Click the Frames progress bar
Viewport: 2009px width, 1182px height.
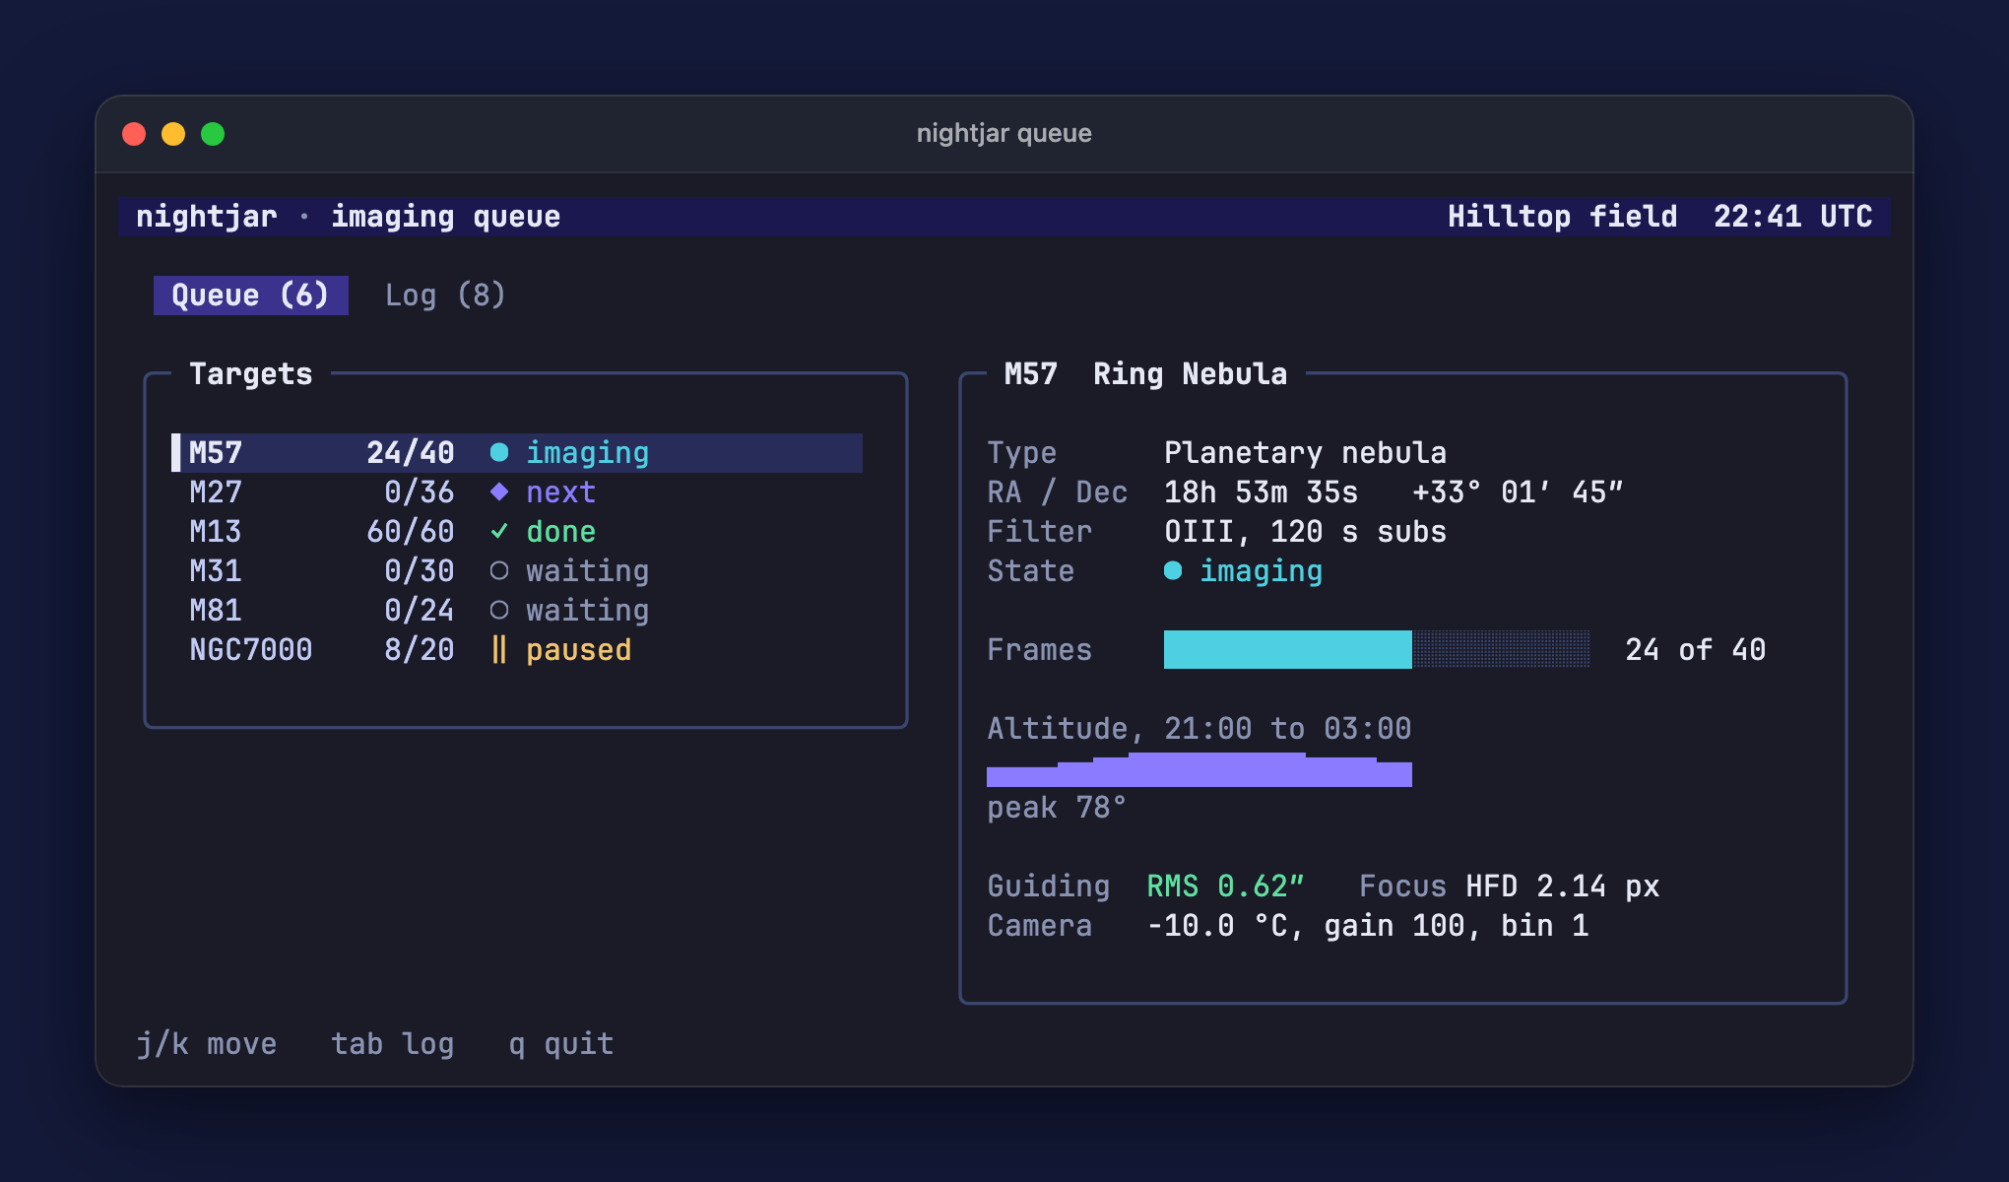click(x=1377, y=649)
